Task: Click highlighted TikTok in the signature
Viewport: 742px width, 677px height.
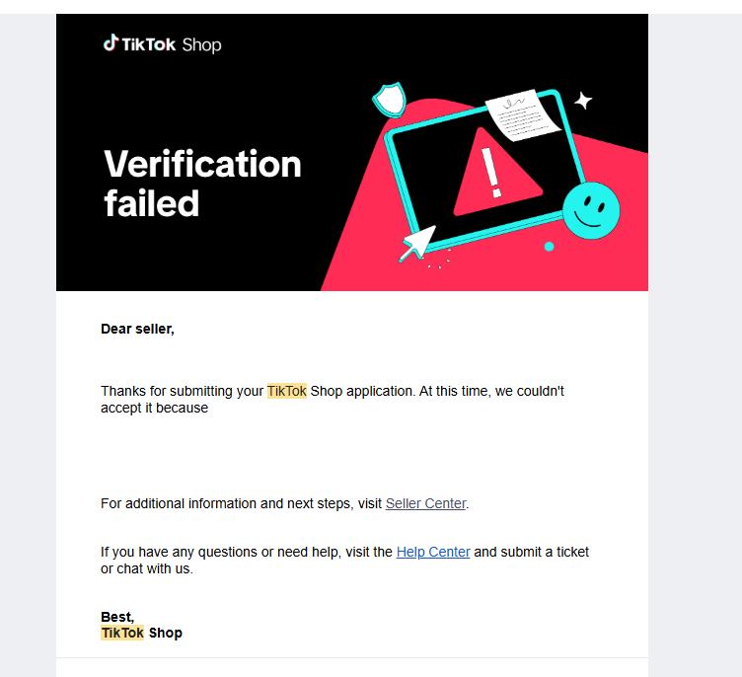Action: 121,633
